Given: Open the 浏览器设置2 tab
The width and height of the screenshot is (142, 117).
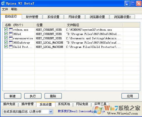Looking at the screenshot, I should (122, 17).
